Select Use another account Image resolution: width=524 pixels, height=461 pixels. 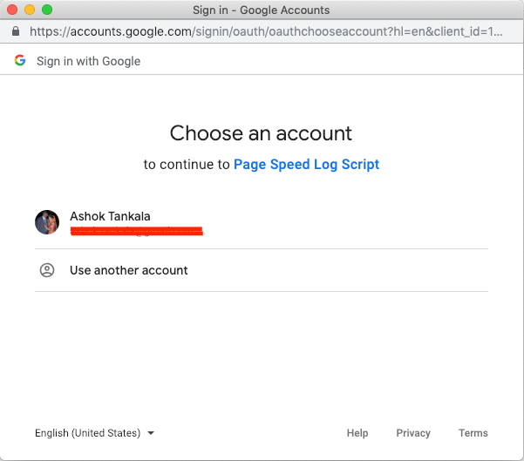pyautogui.click(x=262, y=270)
